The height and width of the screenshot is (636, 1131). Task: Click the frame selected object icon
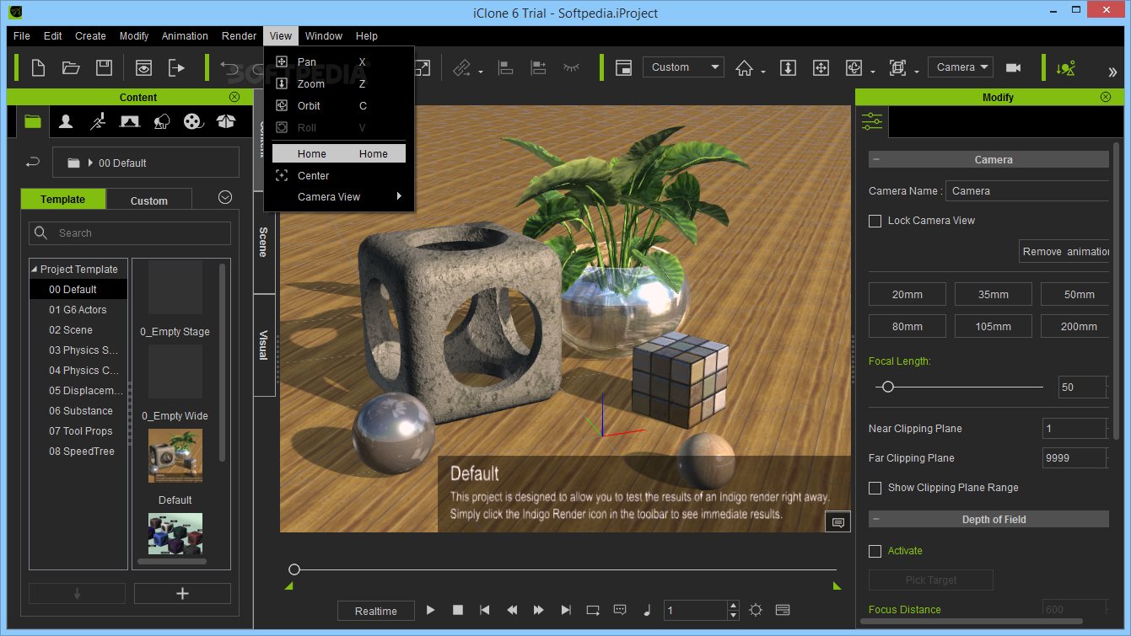(897, 67)
